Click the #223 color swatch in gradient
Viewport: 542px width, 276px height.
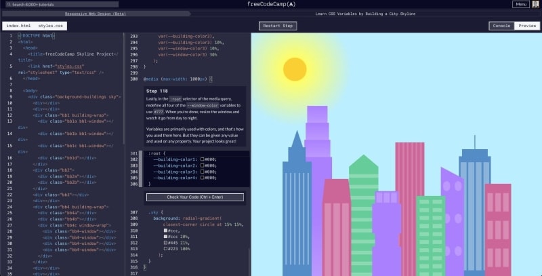coord(166,249)
